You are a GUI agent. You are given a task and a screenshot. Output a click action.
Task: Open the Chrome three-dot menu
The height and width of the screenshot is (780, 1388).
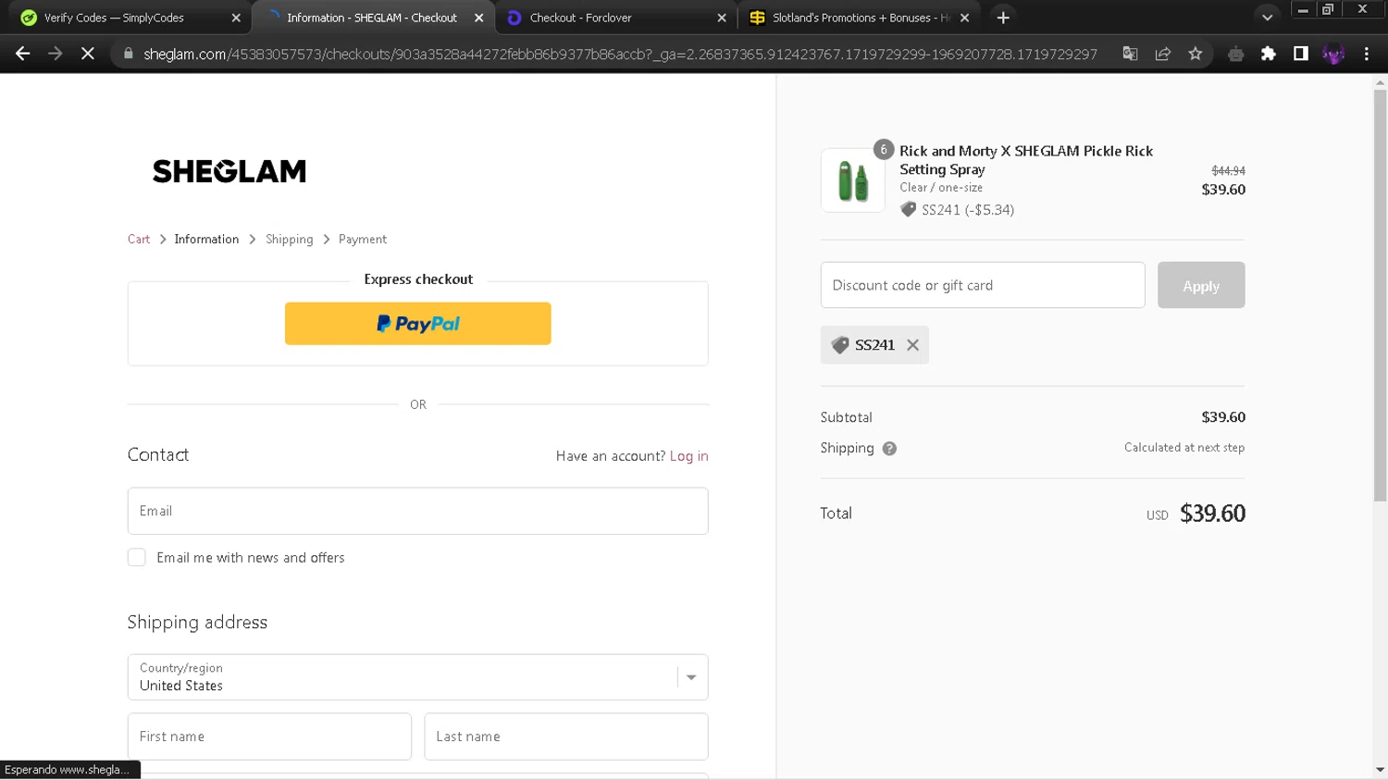1367,54
